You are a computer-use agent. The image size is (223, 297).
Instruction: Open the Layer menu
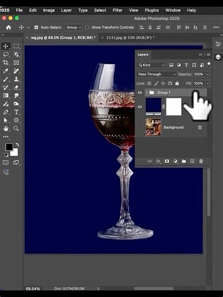(66, 10)
